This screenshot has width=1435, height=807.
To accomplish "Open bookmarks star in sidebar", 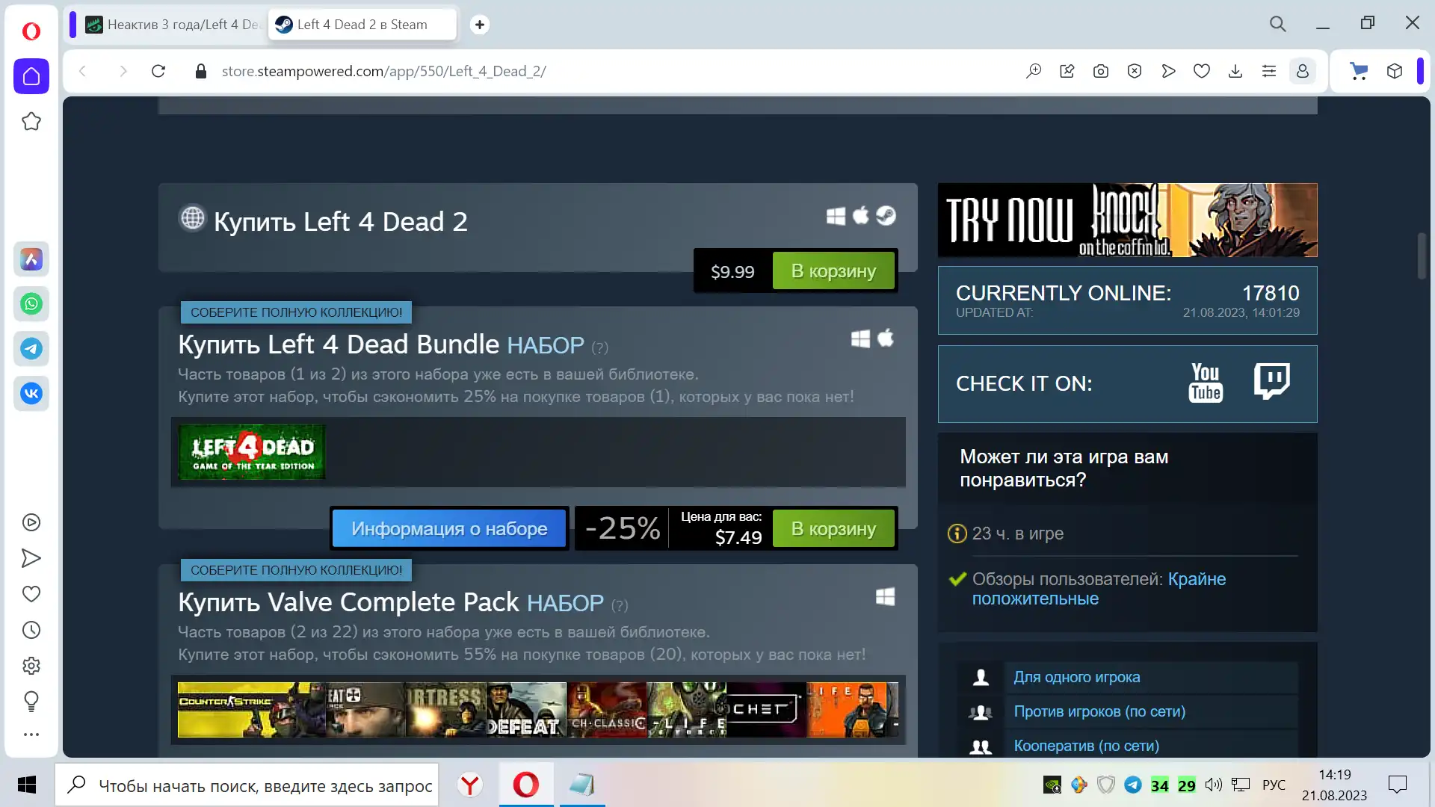I will pyautogui.click(x=31, y=121).
